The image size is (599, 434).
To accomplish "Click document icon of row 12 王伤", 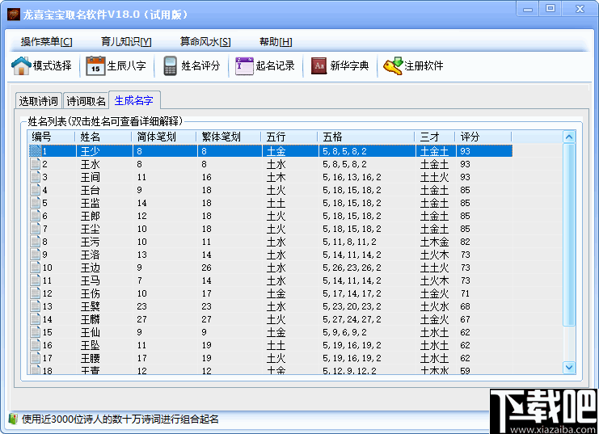I will click(x=35, y=293).
